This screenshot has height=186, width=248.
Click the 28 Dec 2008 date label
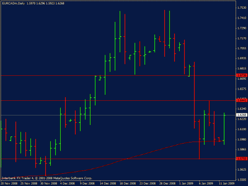tap(167, 184)
